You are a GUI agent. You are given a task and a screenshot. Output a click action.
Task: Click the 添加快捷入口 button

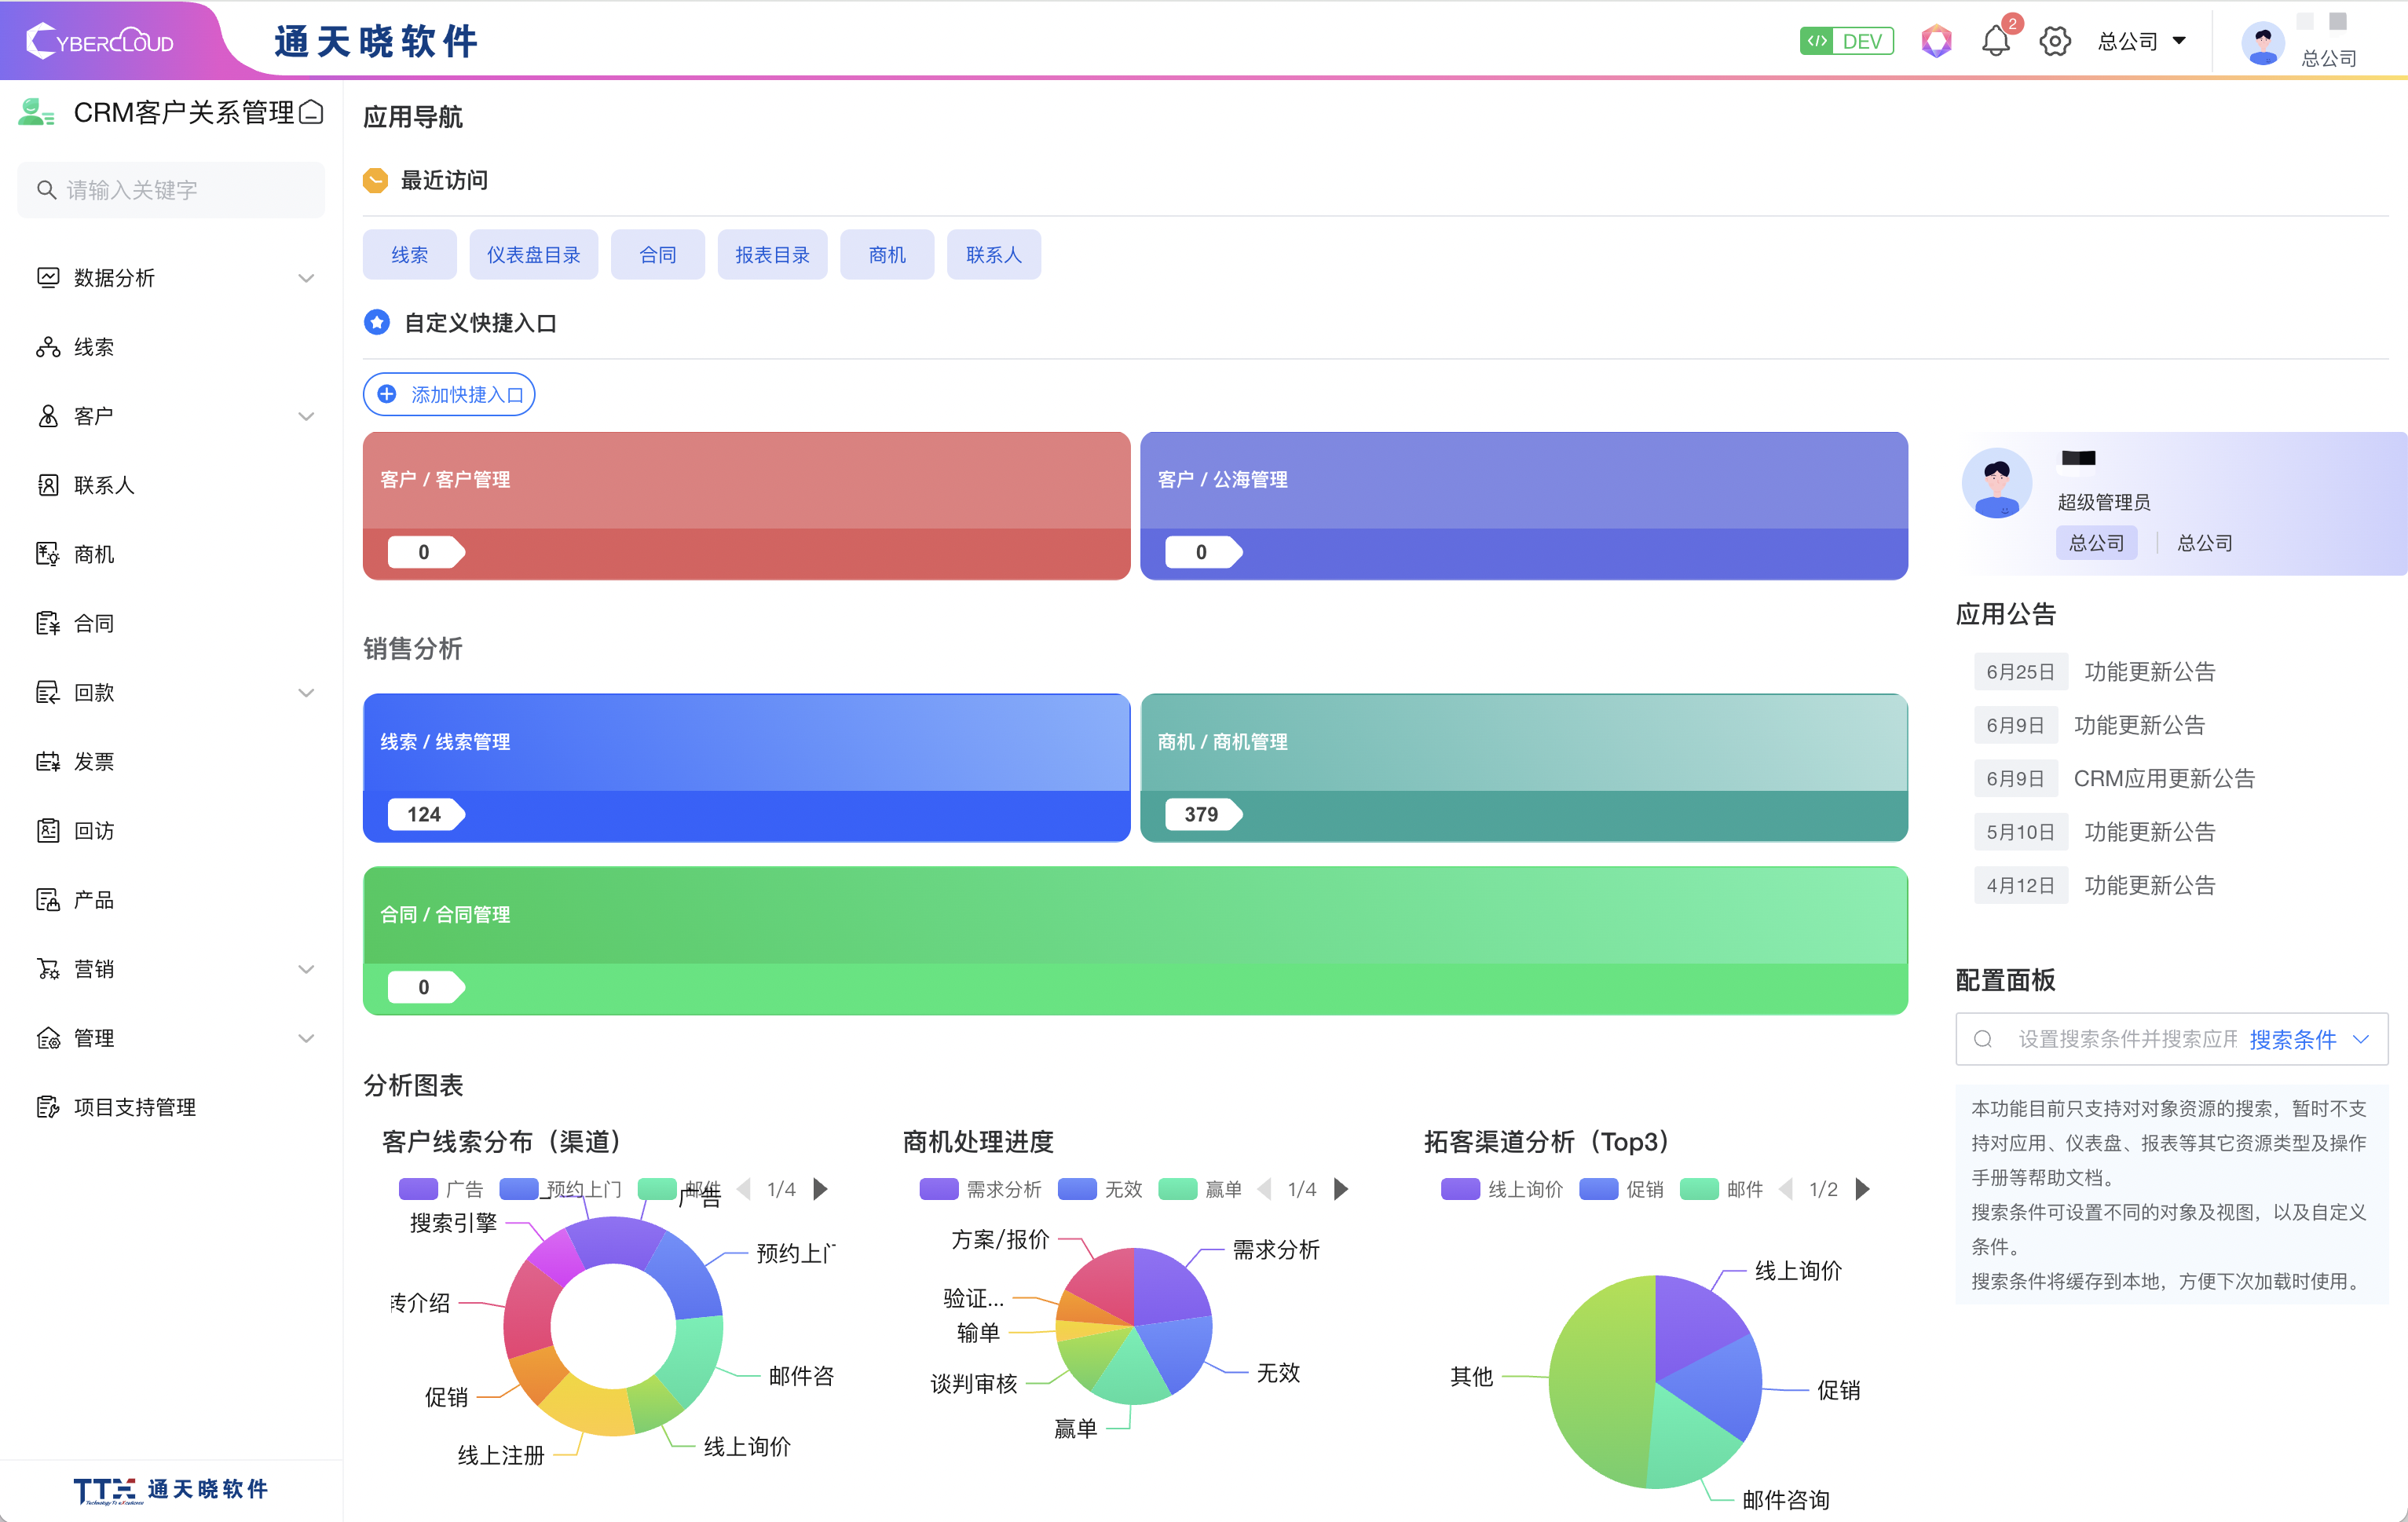(449, 394)
